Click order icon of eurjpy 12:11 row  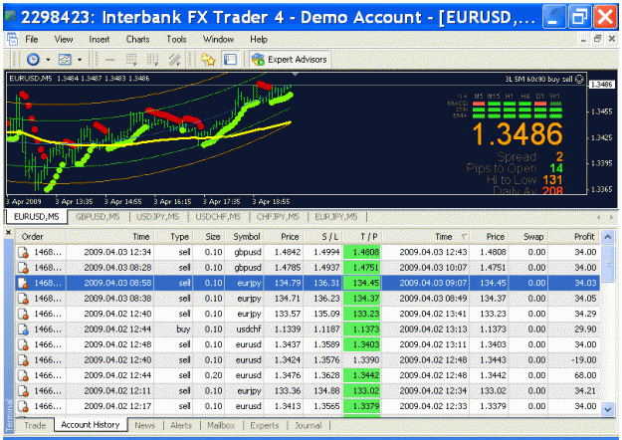click(x=24, y=391)
